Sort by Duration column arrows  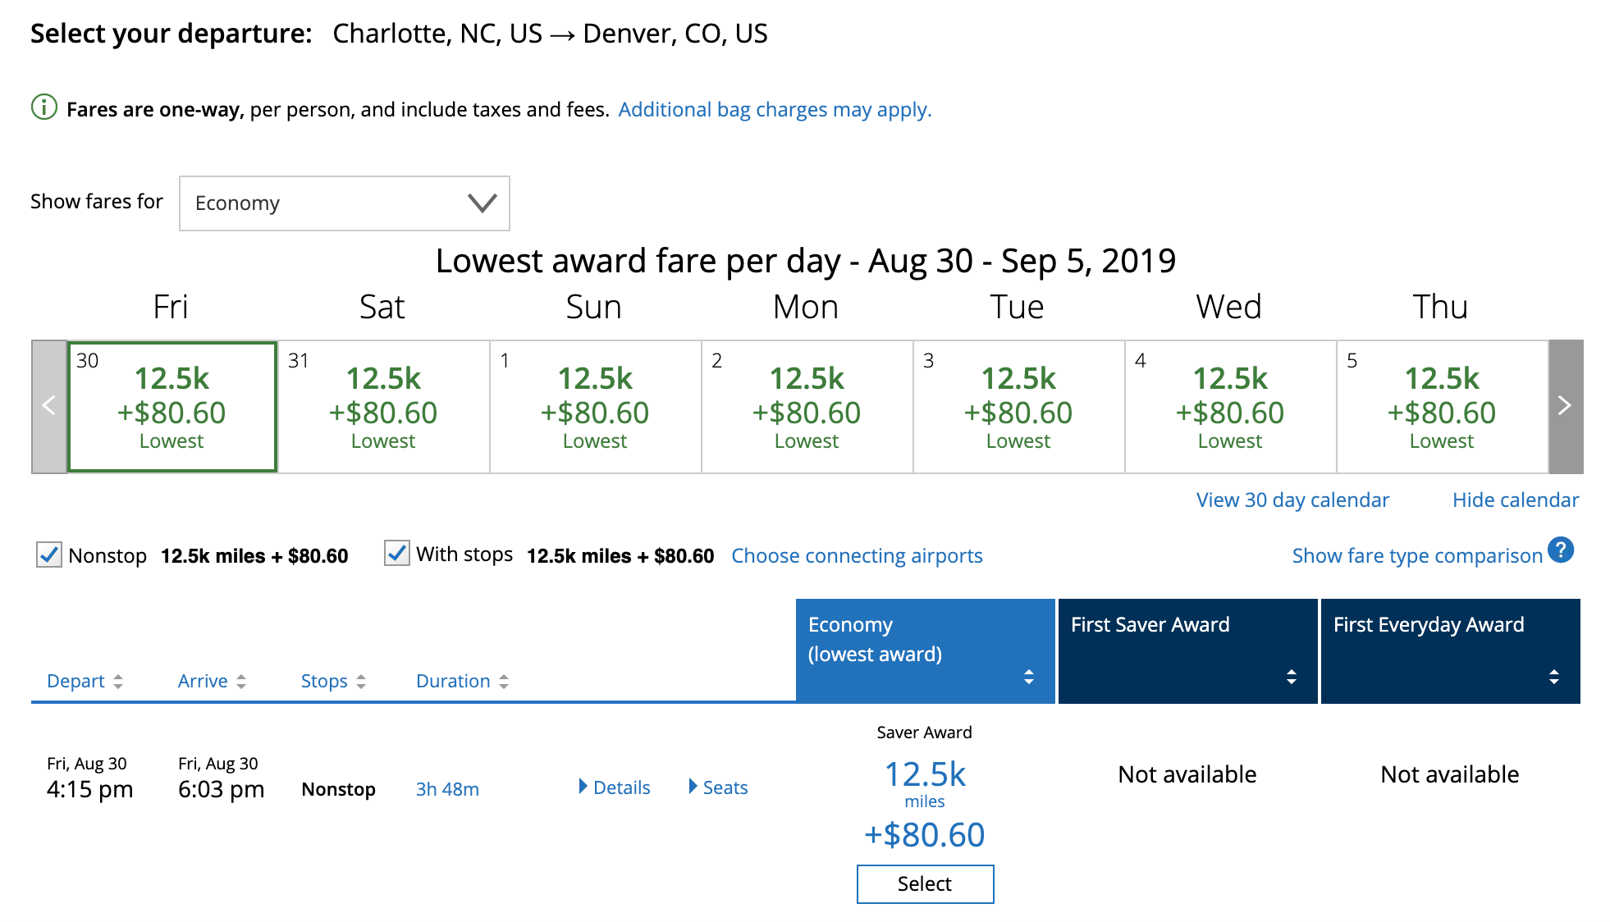[504, 682]
